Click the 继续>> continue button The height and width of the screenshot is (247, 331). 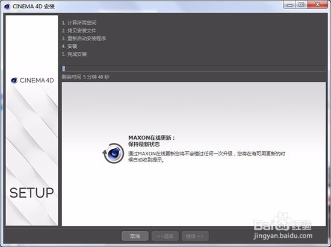(x=195, y=236)
